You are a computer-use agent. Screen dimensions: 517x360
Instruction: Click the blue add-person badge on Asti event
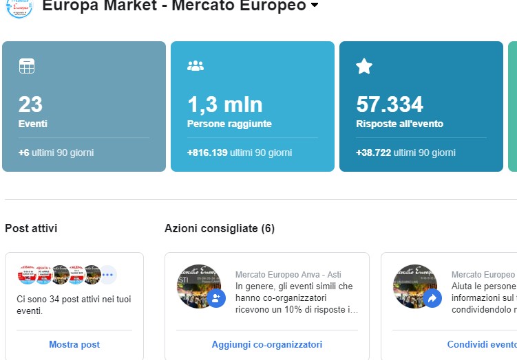pyautogui.click(x=216, y=298)
